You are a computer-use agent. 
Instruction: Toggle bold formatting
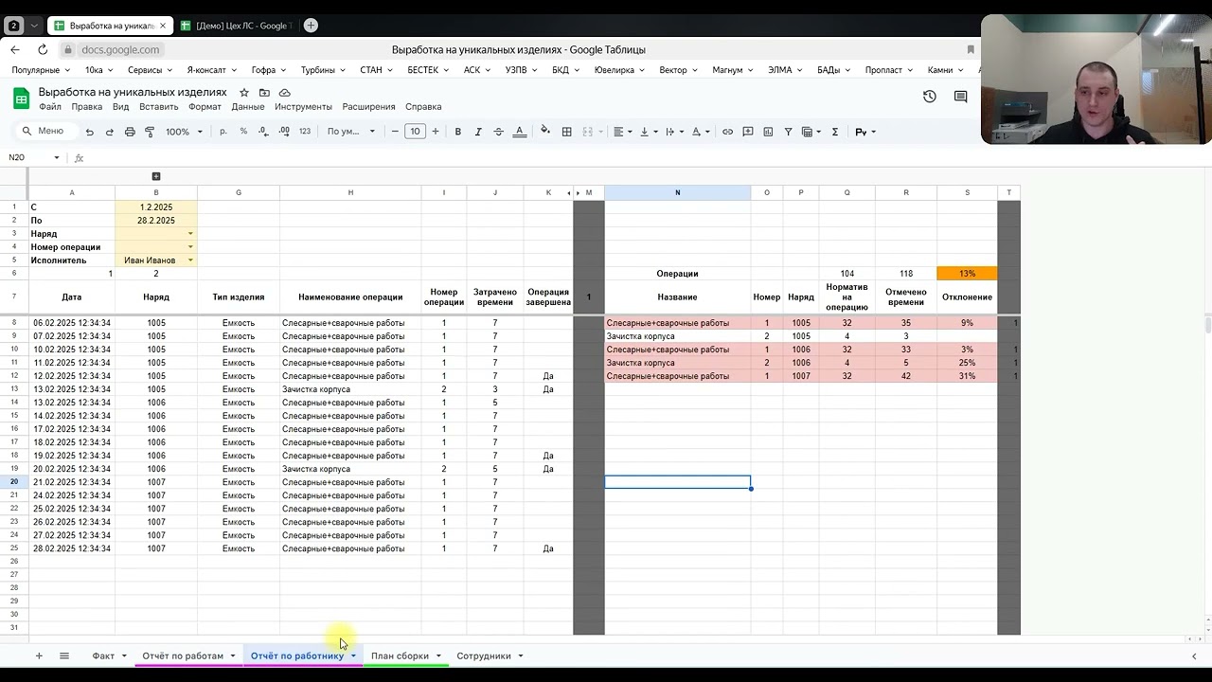[x=458, y=132]
